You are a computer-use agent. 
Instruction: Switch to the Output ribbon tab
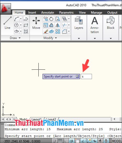[112, 13]
